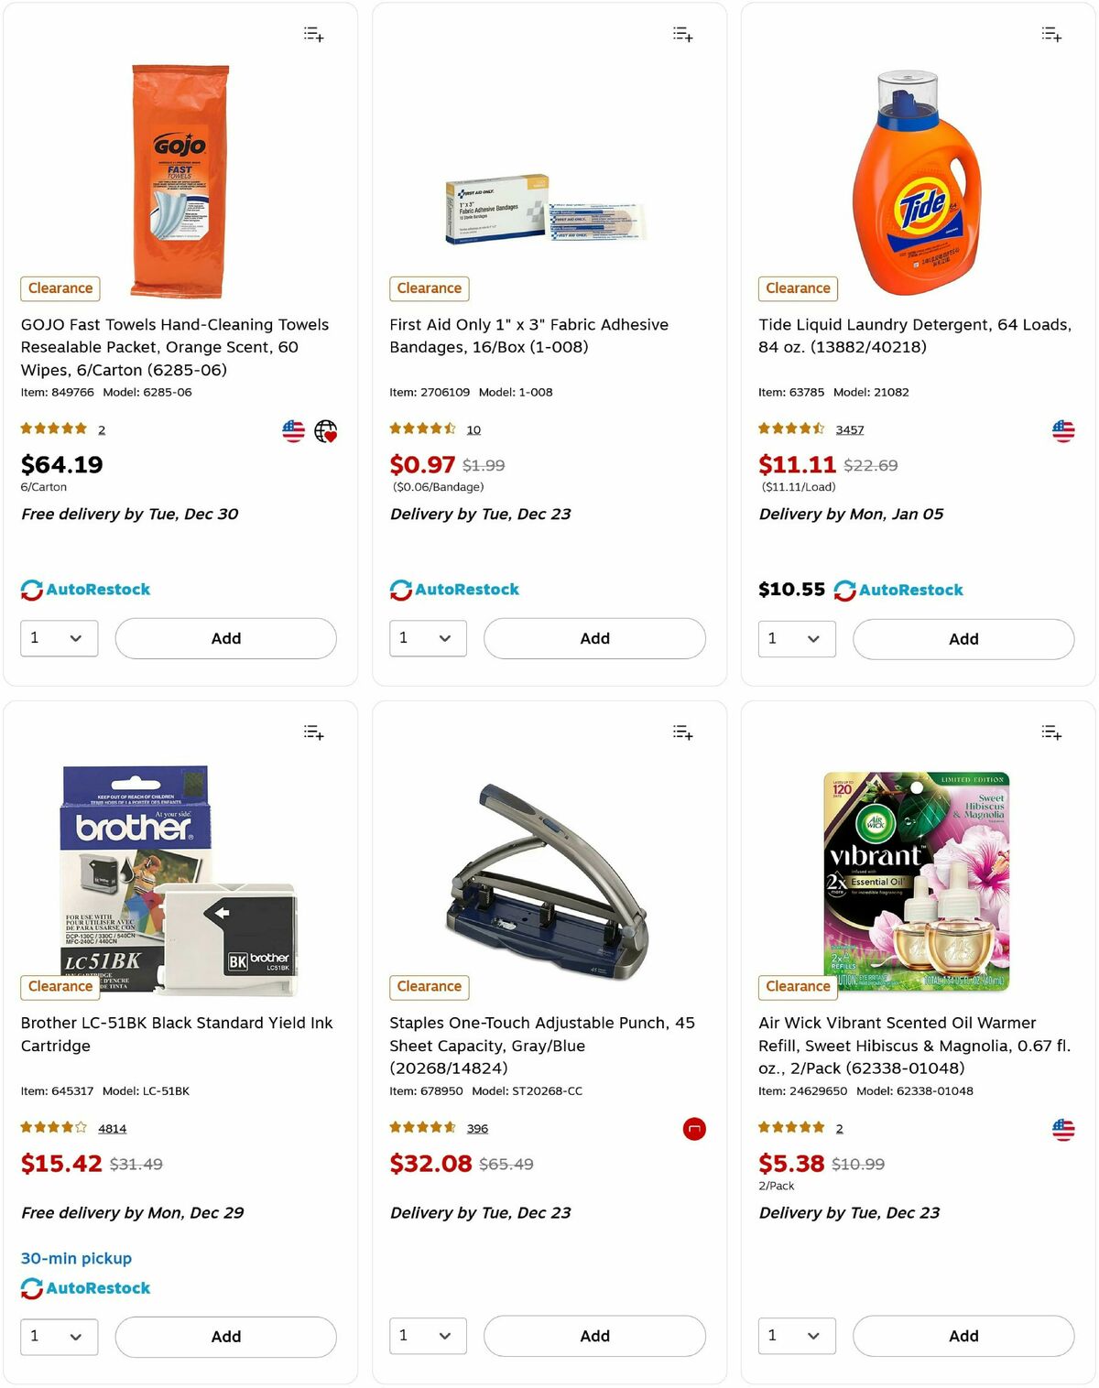Select the 30-min pickup option on Brother ink

tap(76, 1258)
